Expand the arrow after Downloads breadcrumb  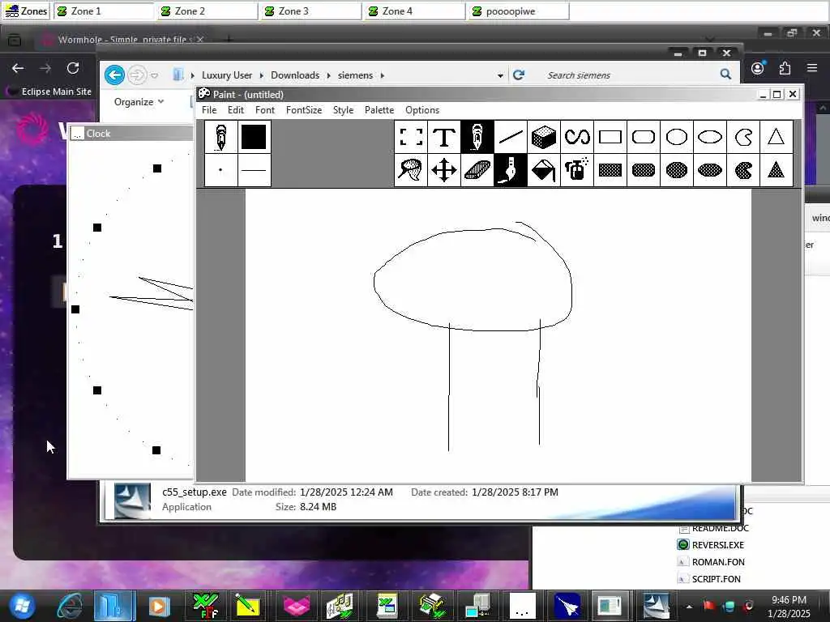tap(329, 75)
